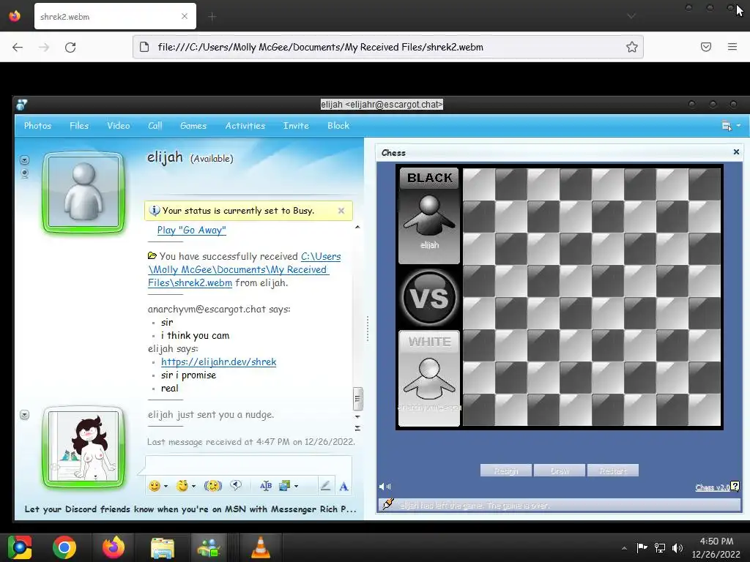Click the Messenger taskbar icon
This screenshot has height=562, width=750.
(209, 547)
